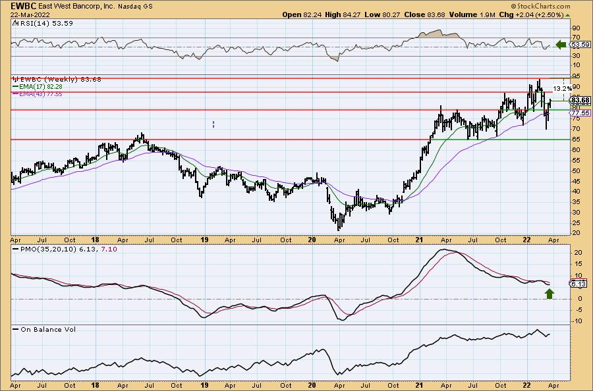Viewport: 593px width, 391px height.
Task: Click the High 84.27 value
Action: [x=343, y=14]
